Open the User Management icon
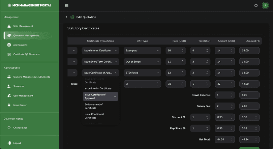This screenshot has height=149, width=273. click(9, 96)
